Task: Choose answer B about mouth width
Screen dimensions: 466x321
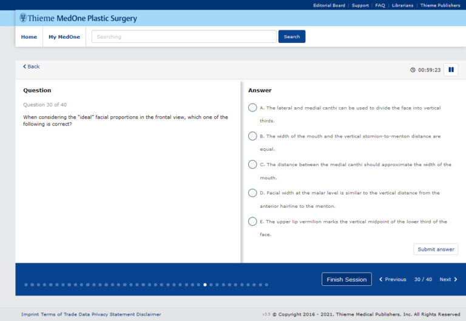Action: [252, 136]
